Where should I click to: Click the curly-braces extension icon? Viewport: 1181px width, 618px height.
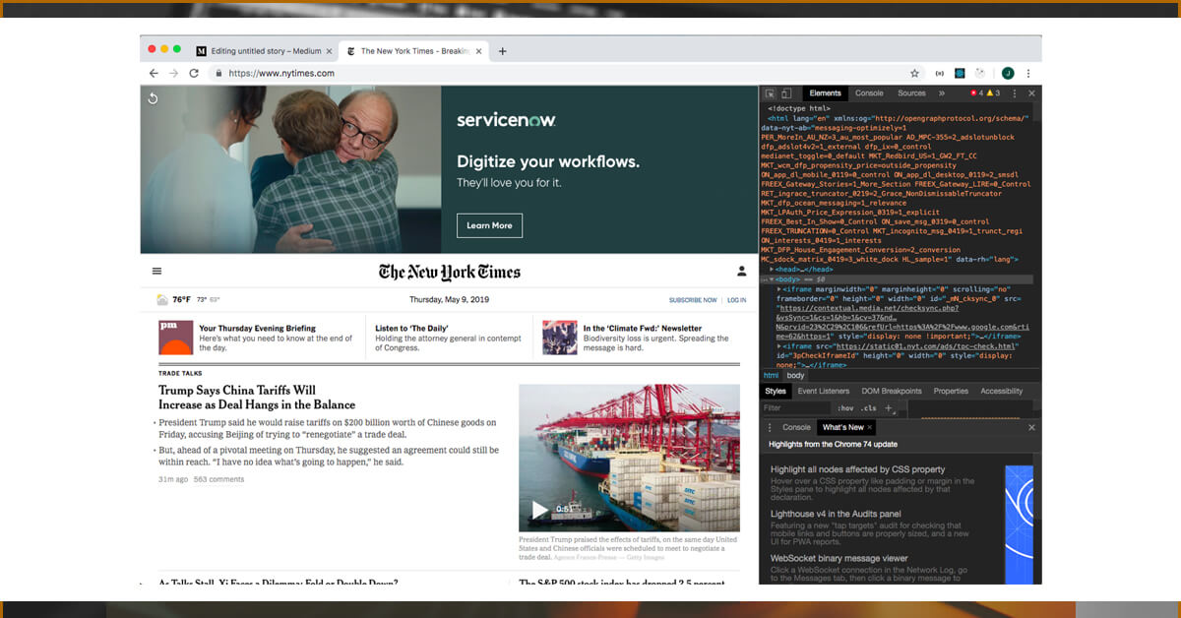[940, 73]
